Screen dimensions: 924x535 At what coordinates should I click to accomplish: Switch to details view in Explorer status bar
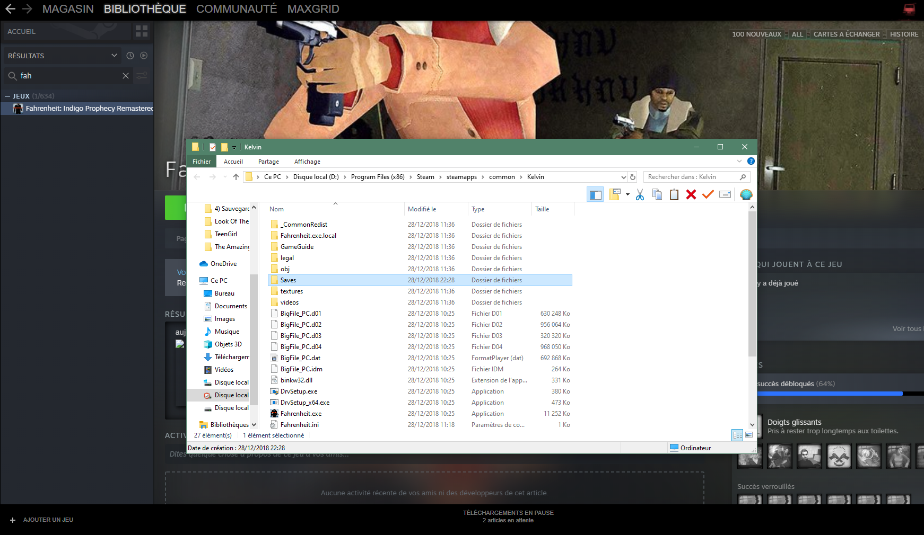(737, 435)
